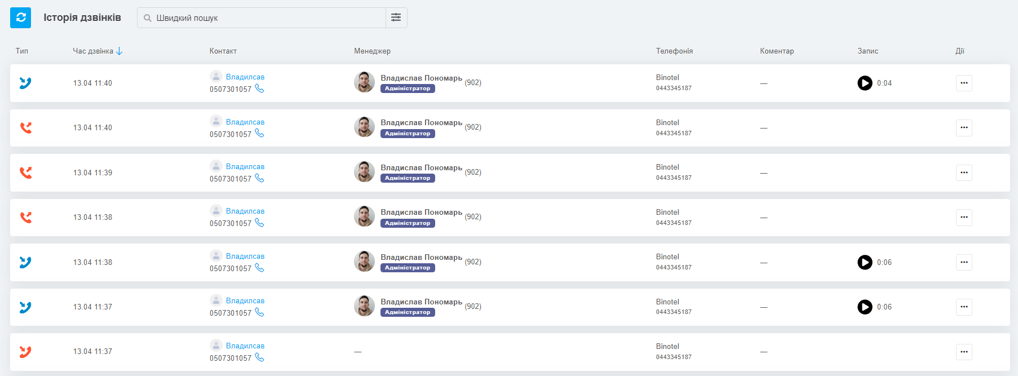Open search filter settings icon

coord(396,17)
